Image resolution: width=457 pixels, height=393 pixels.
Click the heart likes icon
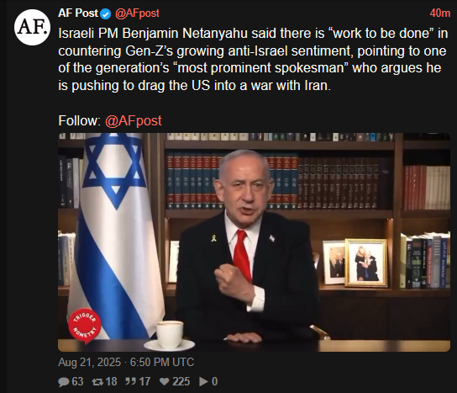pos(165,381)
